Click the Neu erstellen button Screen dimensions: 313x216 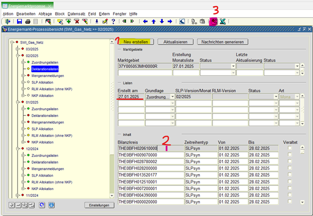[136, 41]
